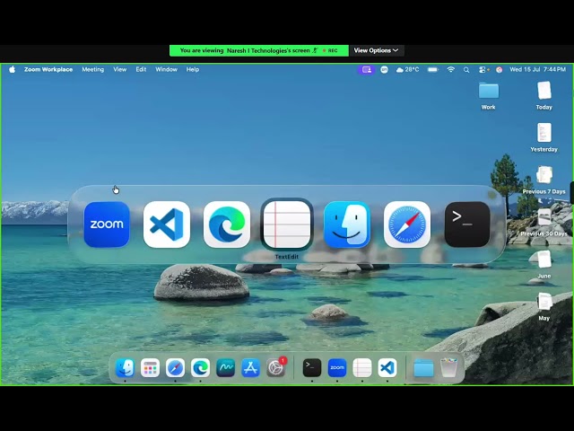This screenshot has height=431, width=574.
Task: Open Visual Studio Code from the Dock
Action: coord(387,367)
